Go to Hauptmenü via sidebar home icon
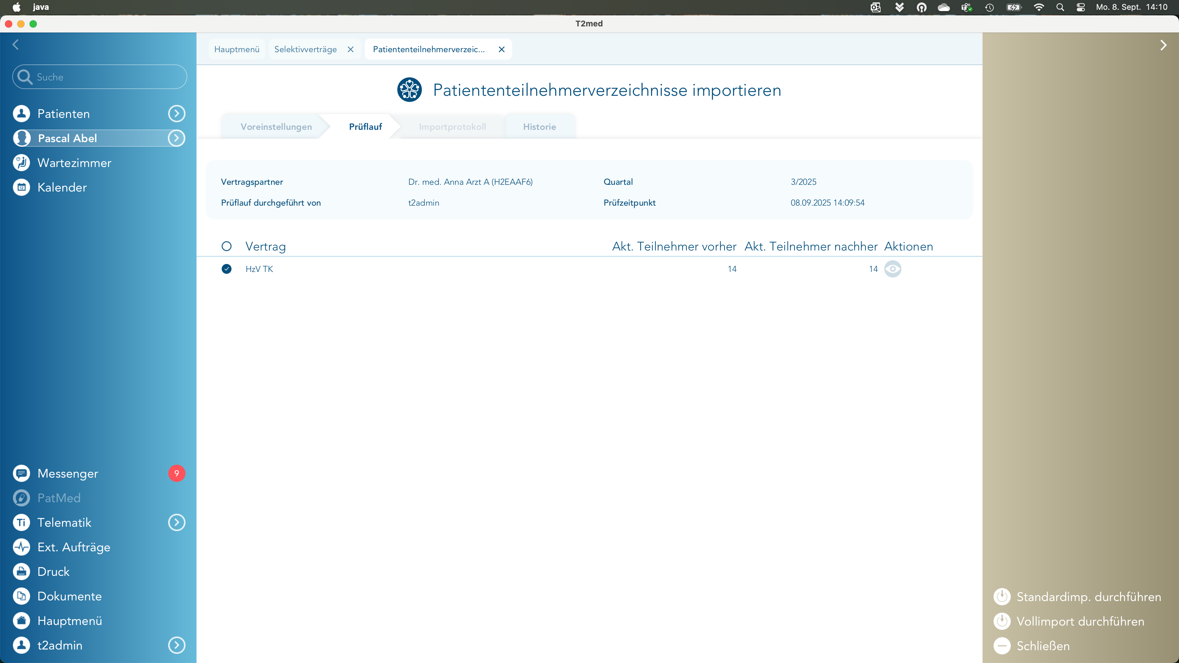Viewport: 1179px width, 663px height. 21,621
